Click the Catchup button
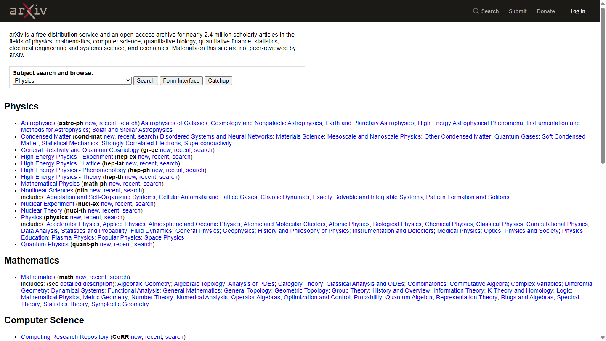 pyautogui.click(x=218, y=80)
